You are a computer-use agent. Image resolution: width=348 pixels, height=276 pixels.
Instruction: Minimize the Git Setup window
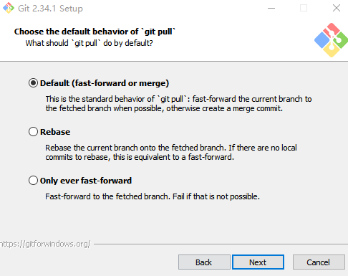coord(271,8)
